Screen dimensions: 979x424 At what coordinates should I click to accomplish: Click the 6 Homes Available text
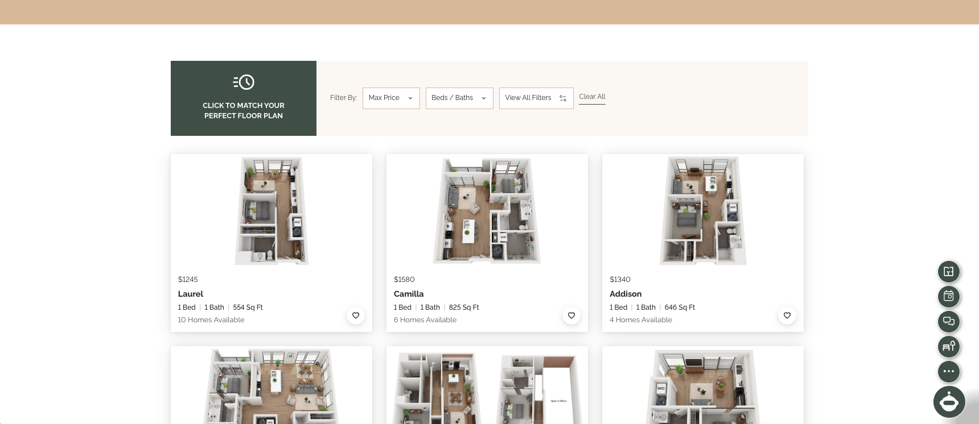[x=425, y=320]
